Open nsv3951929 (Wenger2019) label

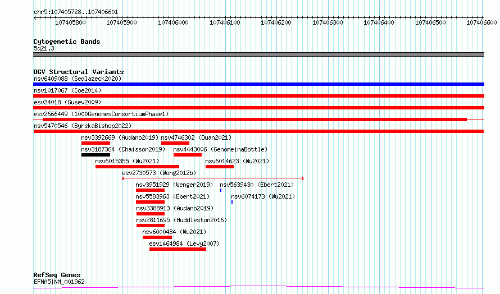pyautogui.click(x=174, y=185)
